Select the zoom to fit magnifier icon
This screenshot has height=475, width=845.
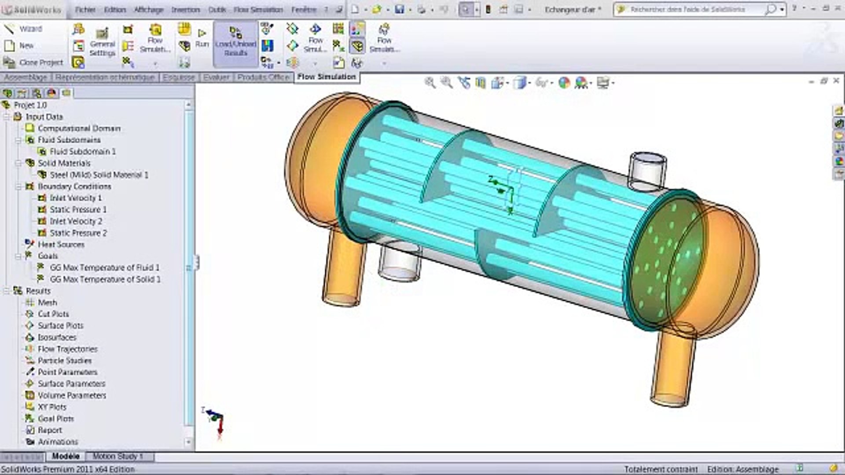pos(430,82)
